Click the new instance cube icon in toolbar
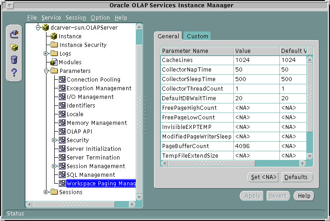Screen dimensions: 330x221 pos(14,47)
